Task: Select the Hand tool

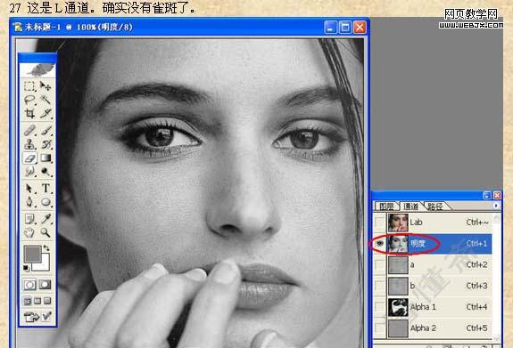Action: [x=29, y=232]
